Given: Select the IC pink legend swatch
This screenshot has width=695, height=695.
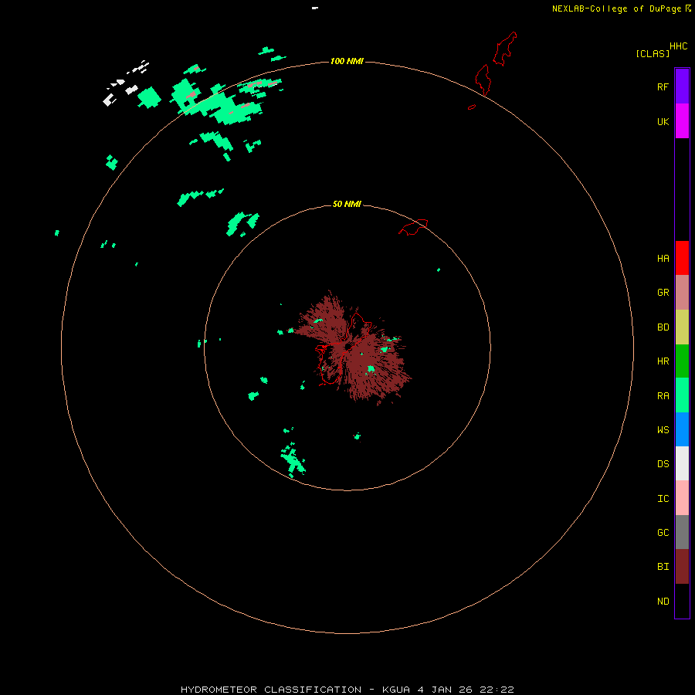Looking at the screenshot, I should [x=682, y=498].
